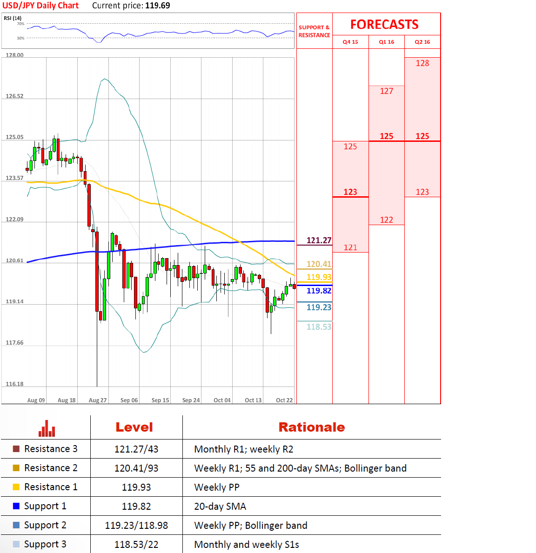The image size is (536, 553).
Task: Click the current price value 119.69
Action: [158, 6]
